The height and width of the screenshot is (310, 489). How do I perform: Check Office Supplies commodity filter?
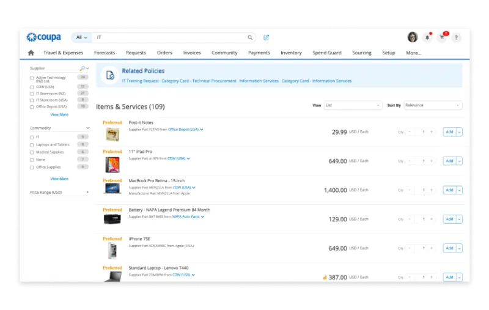32,168
